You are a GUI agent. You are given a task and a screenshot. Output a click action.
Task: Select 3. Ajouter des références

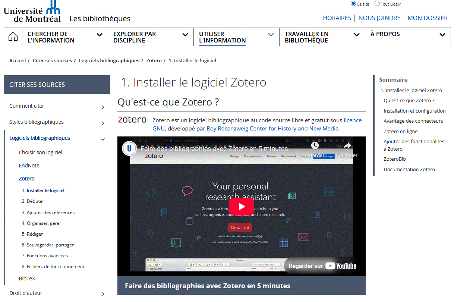pyautogui.click(x=48, y=213)
